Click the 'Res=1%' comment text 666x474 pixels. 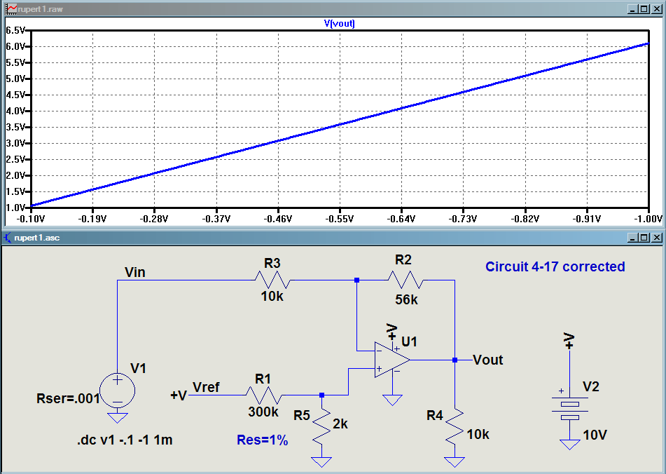tap(263, 440)
